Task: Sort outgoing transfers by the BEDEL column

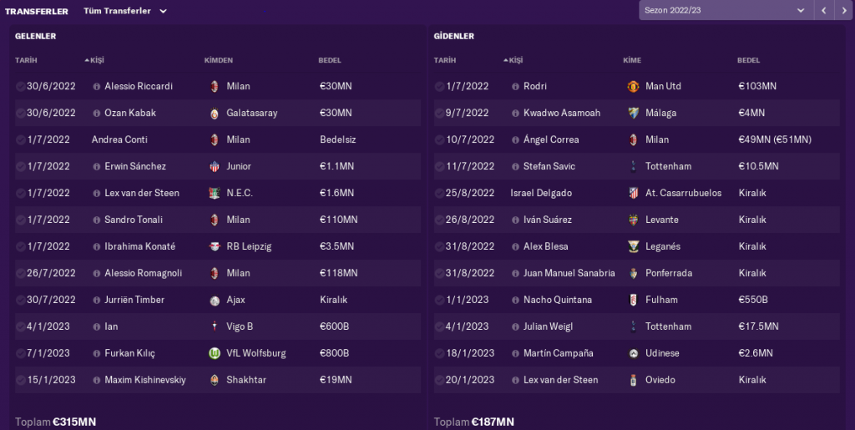Action: [749, 60]
